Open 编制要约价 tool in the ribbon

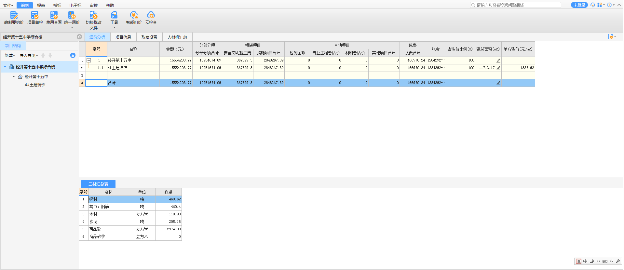pyautogui.click(x=14, y=18)
